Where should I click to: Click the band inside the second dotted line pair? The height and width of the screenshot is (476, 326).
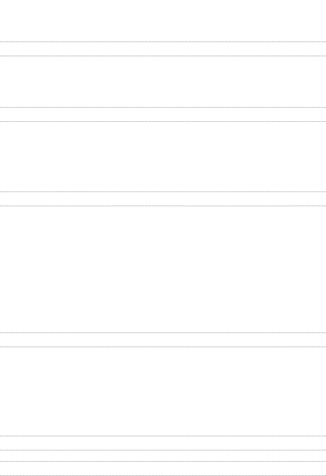click(163, 114)
